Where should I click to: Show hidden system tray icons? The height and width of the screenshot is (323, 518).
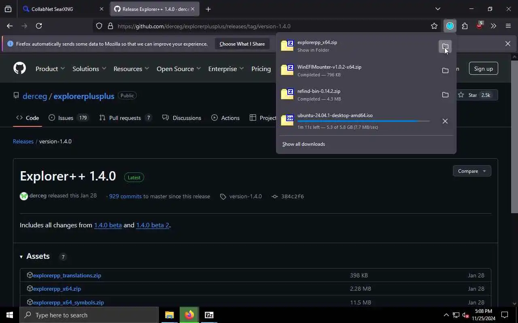point(446,315)
